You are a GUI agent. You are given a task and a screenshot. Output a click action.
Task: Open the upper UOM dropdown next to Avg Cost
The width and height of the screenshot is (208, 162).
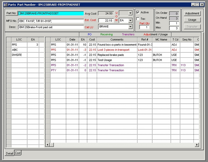130,13
